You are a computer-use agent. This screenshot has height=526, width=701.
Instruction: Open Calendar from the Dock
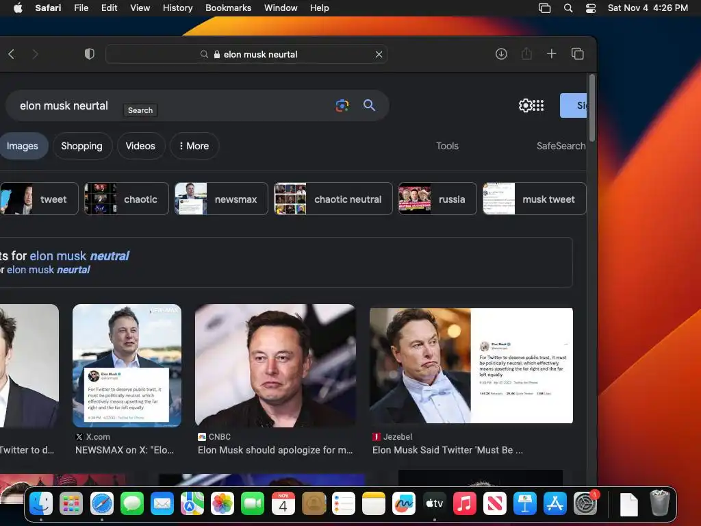(x=283, y=503)
